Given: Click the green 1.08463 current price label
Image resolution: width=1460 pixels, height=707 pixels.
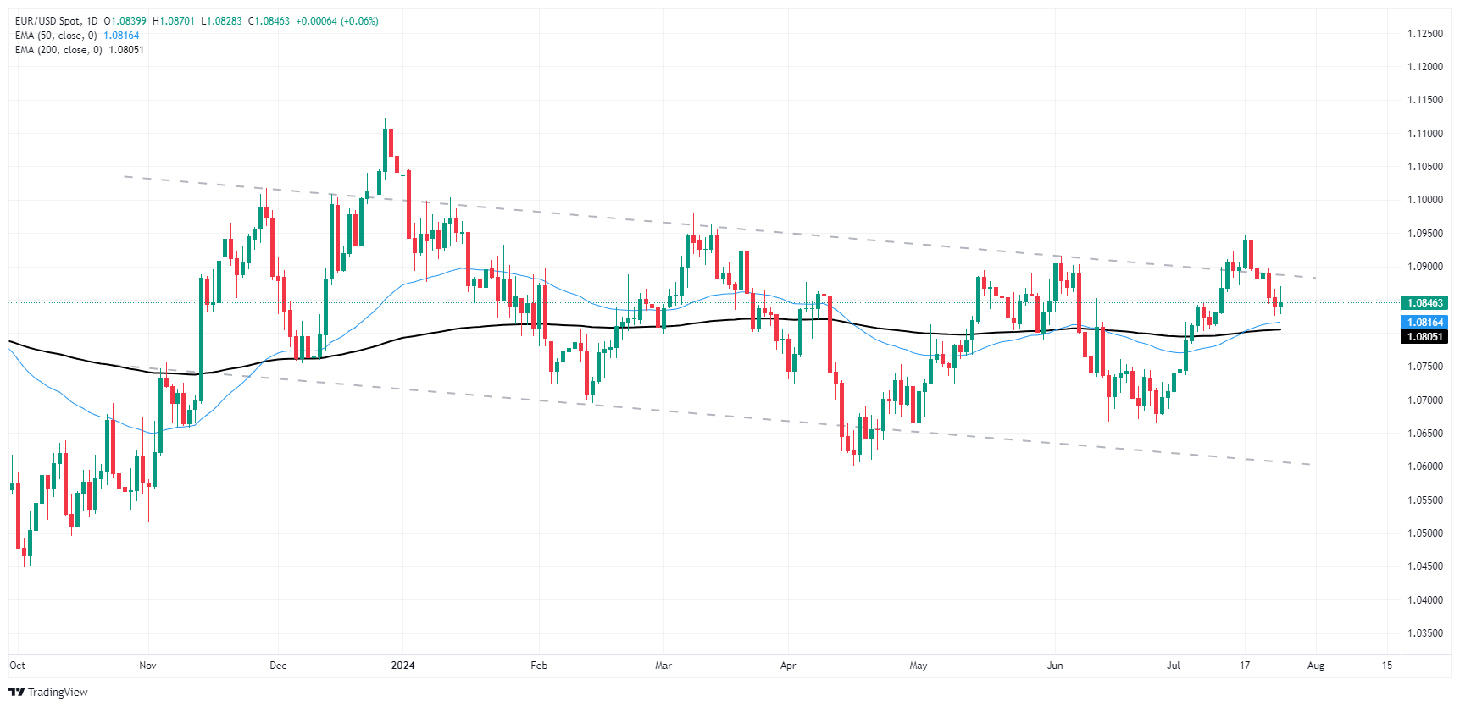Looking at the screenshot, I should 1424,302.
